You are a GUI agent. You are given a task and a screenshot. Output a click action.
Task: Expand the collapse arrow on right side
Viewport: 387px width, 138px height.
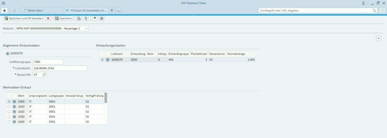coord(379,38)
